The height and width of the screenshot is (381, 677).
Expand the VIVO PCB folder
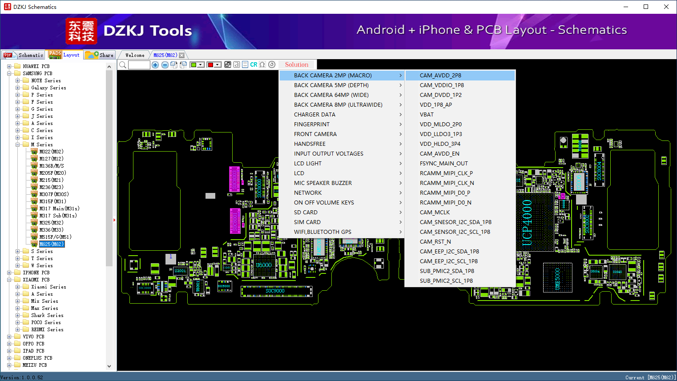9,337
